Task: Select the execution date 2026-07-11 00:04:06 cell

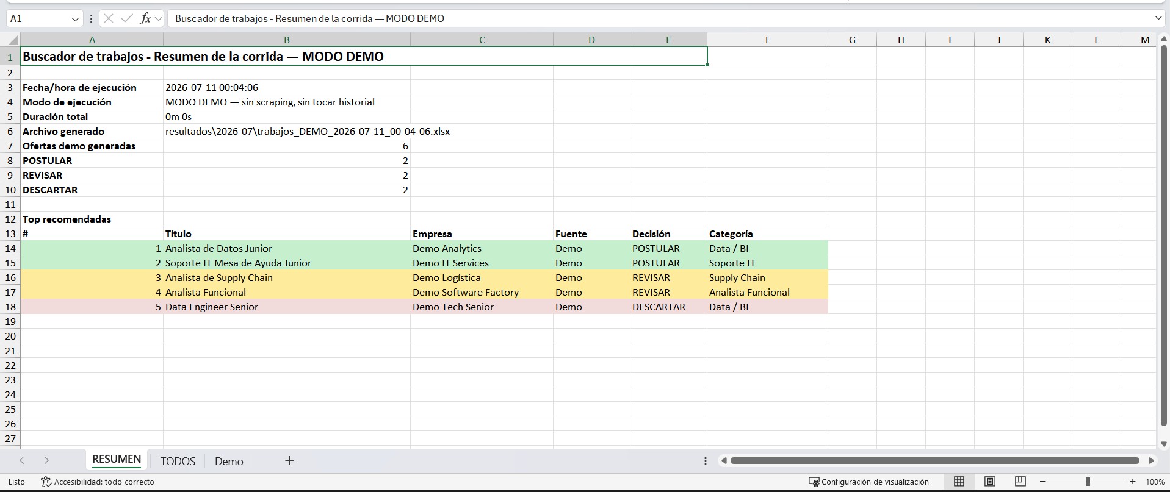Action: pos(287,87)
